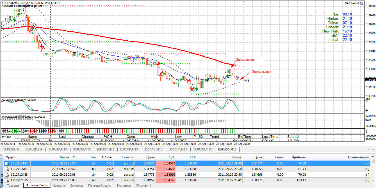The image size is (376, 188).
Task: Open the Новости terminal tab
Action: point(59,185)
